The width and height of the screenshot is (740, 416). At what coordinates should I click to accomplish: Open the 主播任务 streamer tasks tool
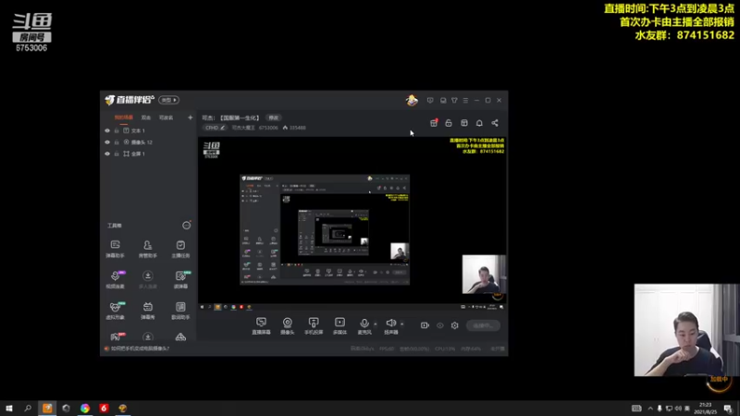click(180, 249)
